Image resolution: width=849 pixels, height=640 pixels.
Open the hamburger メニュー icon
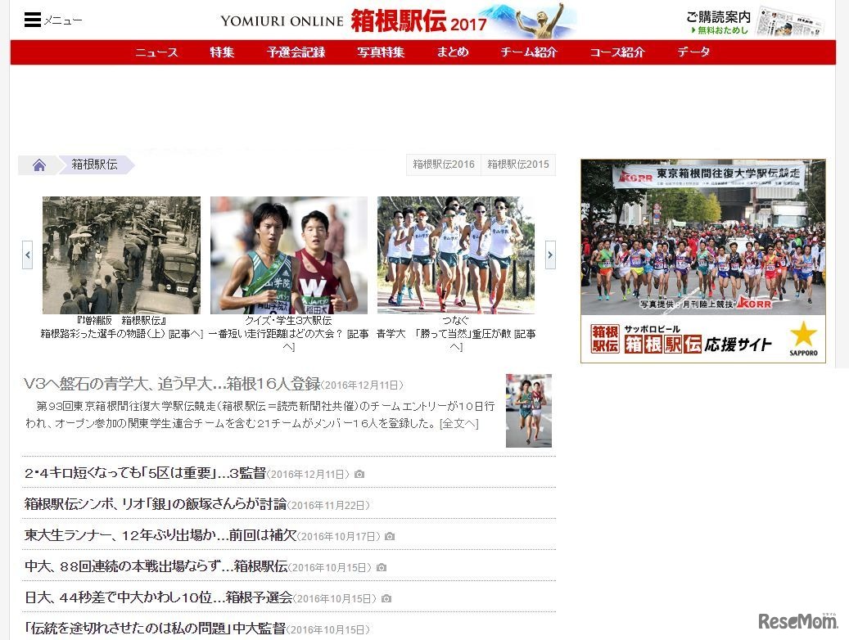[33, 20]
